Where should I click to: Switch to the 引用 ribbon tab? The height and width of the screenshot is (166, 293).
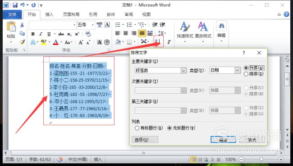coord(93,14)
